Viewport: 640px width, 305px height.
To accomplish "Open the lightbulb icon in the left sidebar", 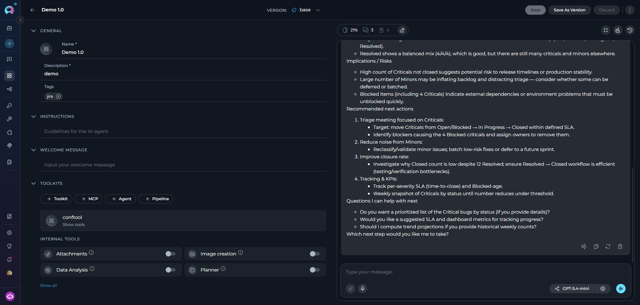I will (x=9, y=246).
